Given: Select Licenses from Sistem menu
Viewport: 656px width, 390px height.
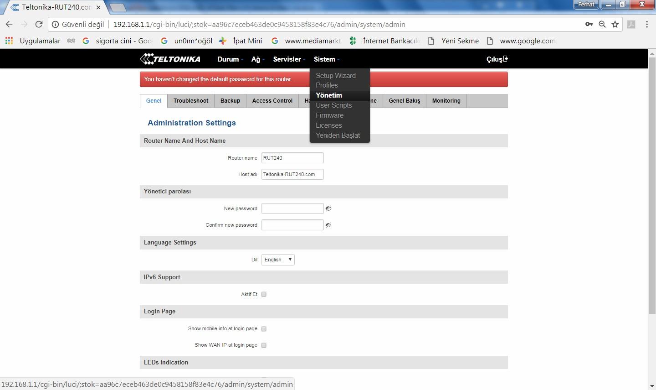Looking at the screenshot, I should click(328, 125).
